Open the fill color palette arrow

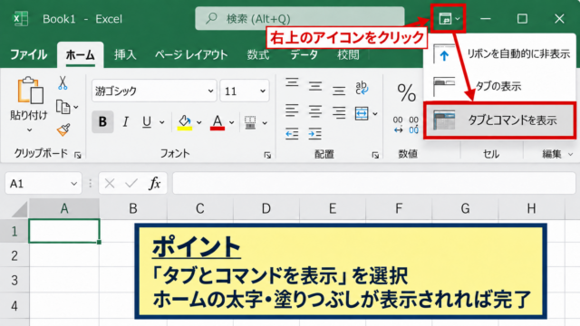coord(199,122)
